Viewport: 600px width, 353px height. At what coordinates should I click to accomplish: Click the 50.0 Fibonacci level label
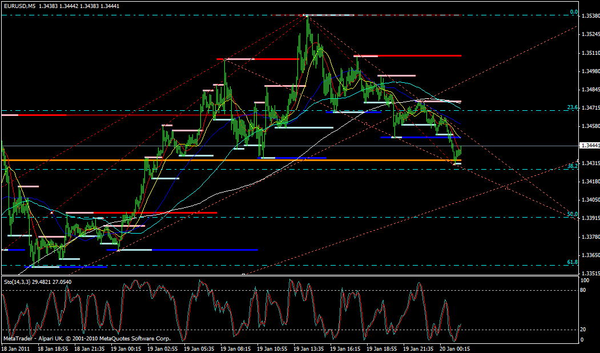click(x=572, y=214)
